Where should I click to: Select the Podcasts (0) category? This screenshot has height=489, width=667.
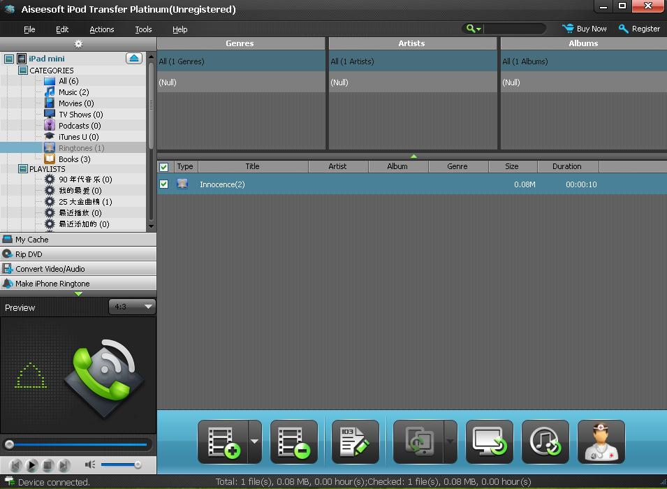[x=80, y=126]
